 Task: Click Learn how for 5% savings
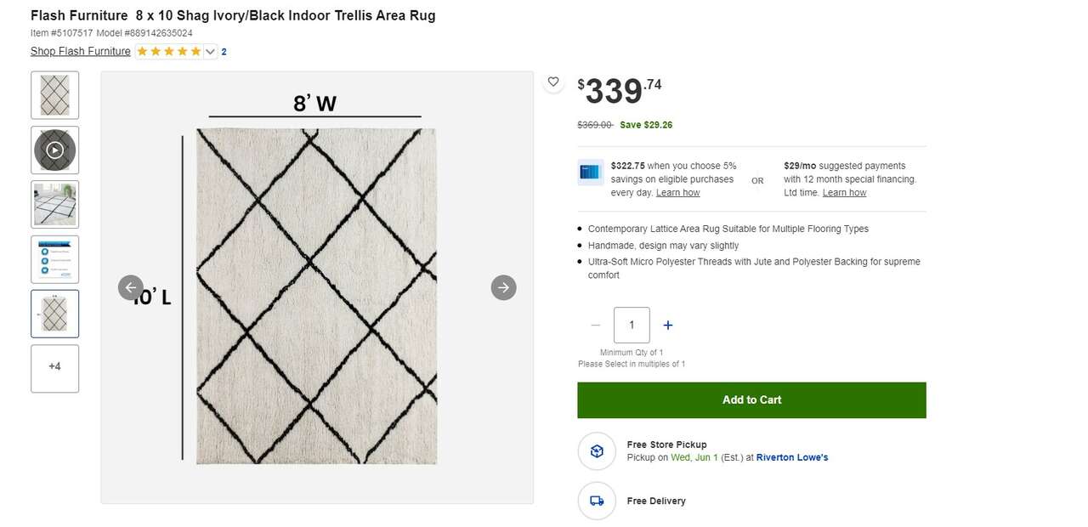coord(677,193)
